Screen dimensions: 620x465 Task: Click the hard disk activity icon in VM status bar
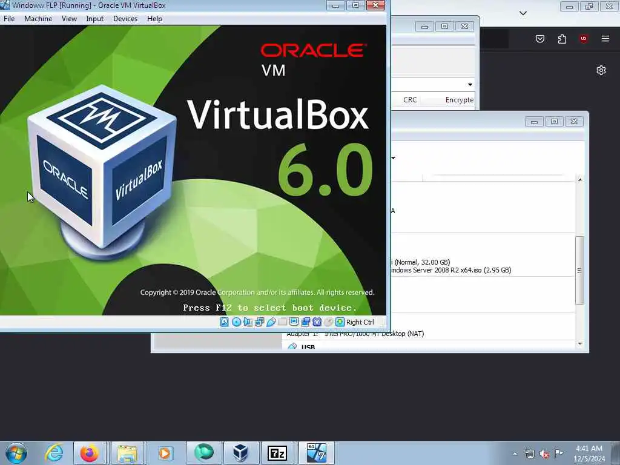tap(224, 322)
